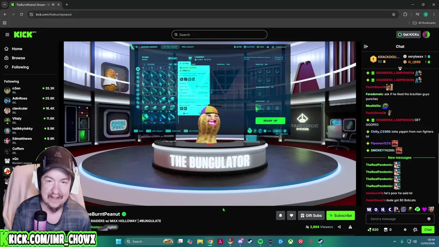The height and width of the screenshot is (247, 439).
Task: Open the All Bookmarks folder
Action: click(x=424, y=23)
